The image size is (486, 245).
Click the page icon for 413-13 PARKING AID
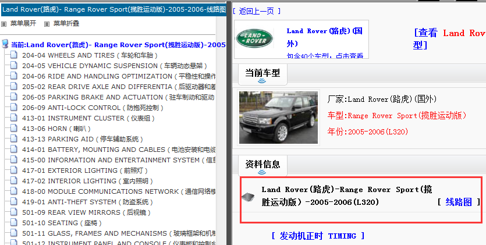(x=13, y=139)
